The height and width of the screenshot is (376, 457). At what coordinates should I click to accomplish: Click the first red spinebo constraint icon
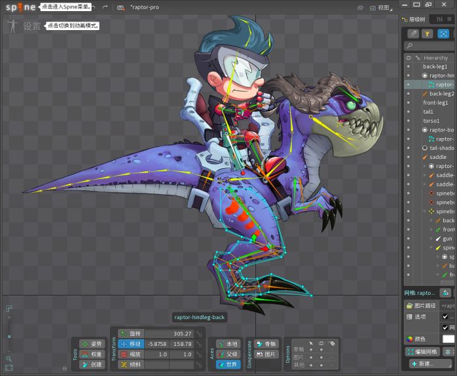click(431, 194)
